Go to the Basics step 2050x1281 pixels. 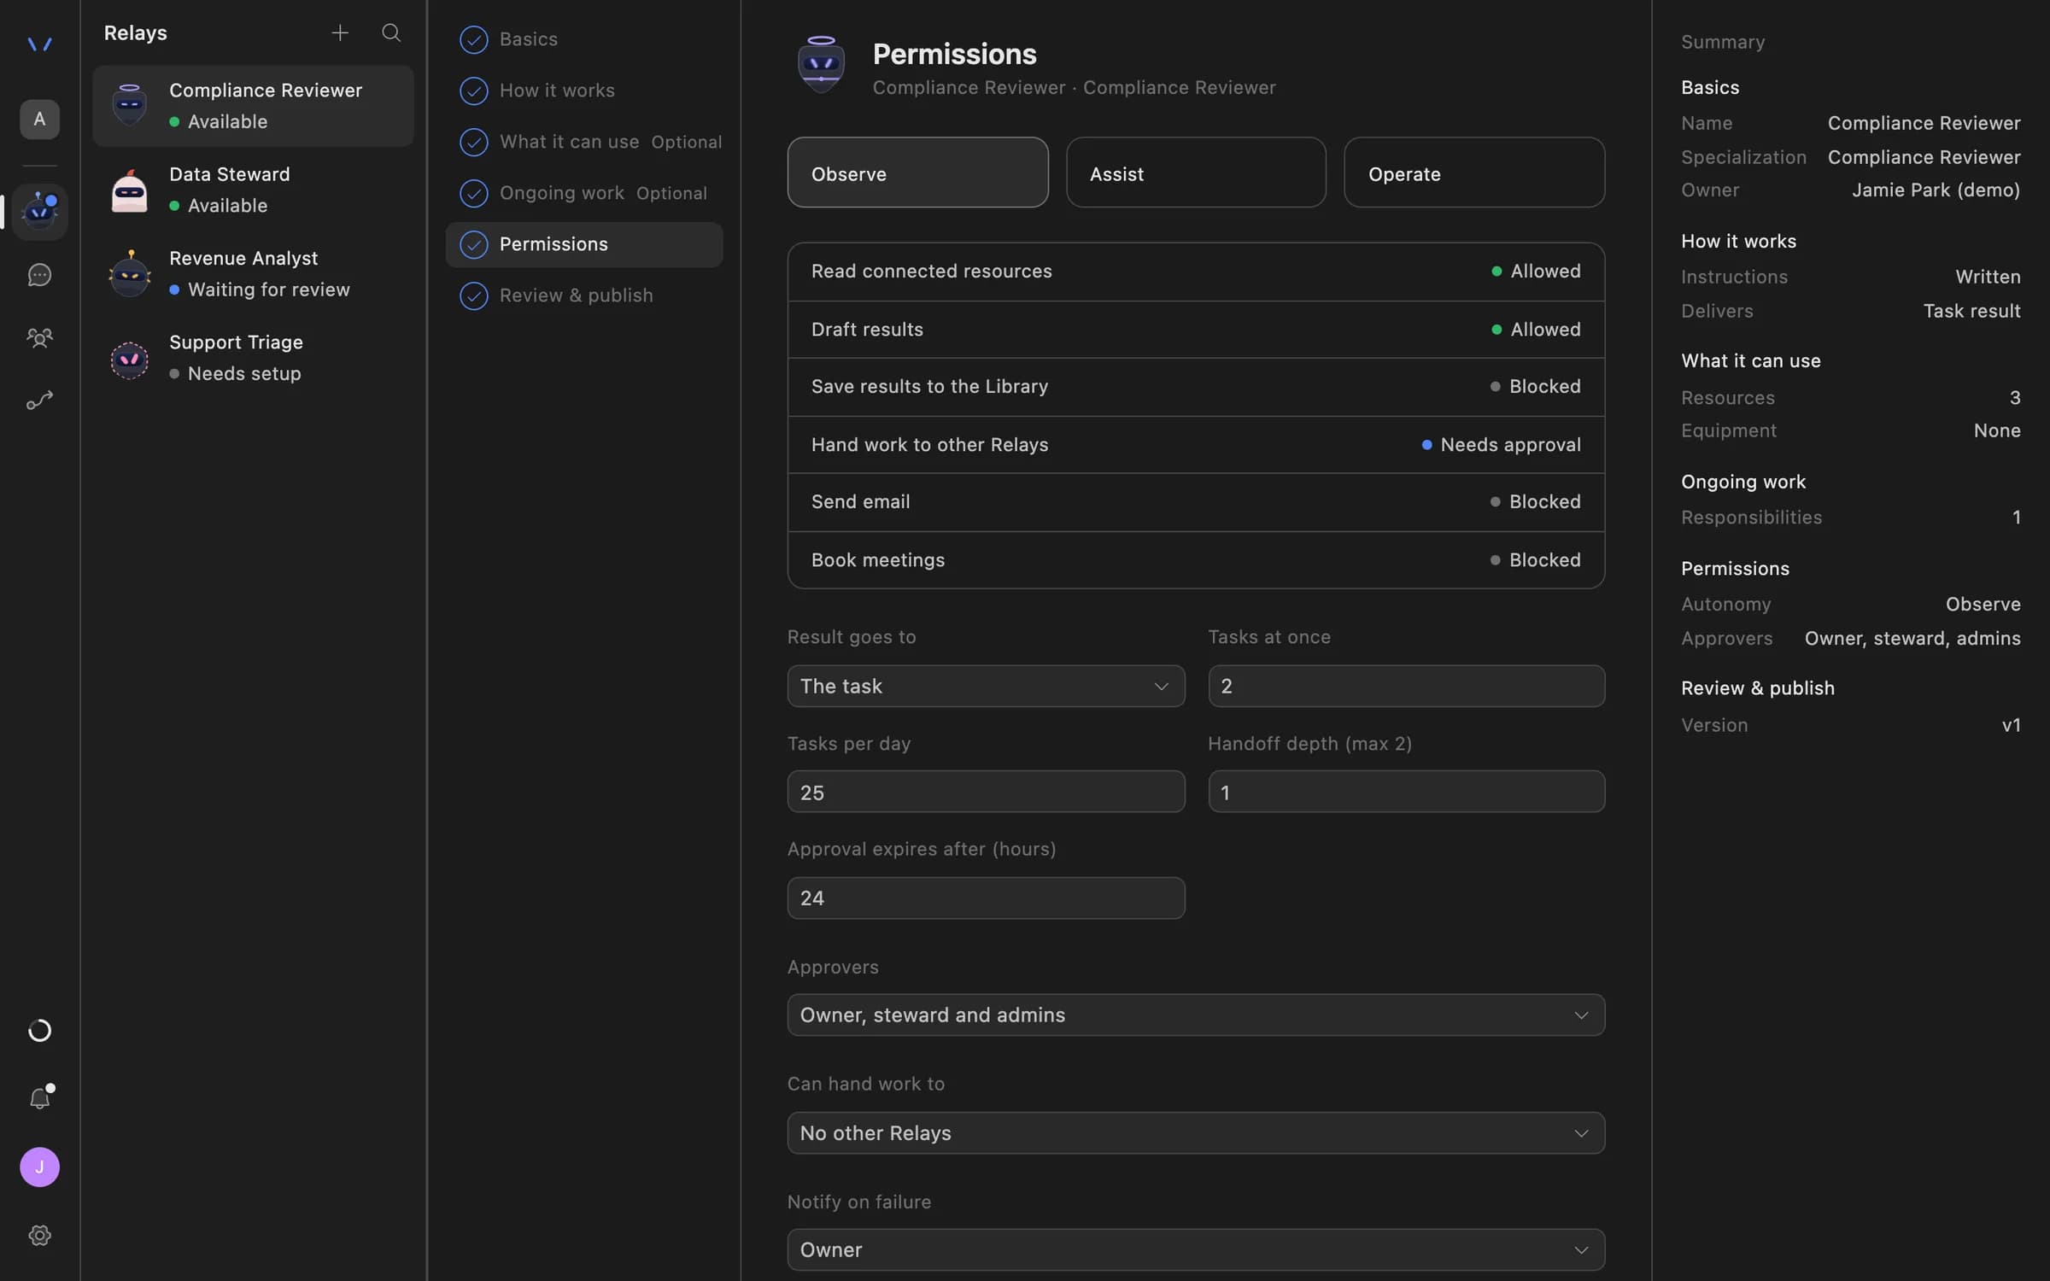[584, 39]
